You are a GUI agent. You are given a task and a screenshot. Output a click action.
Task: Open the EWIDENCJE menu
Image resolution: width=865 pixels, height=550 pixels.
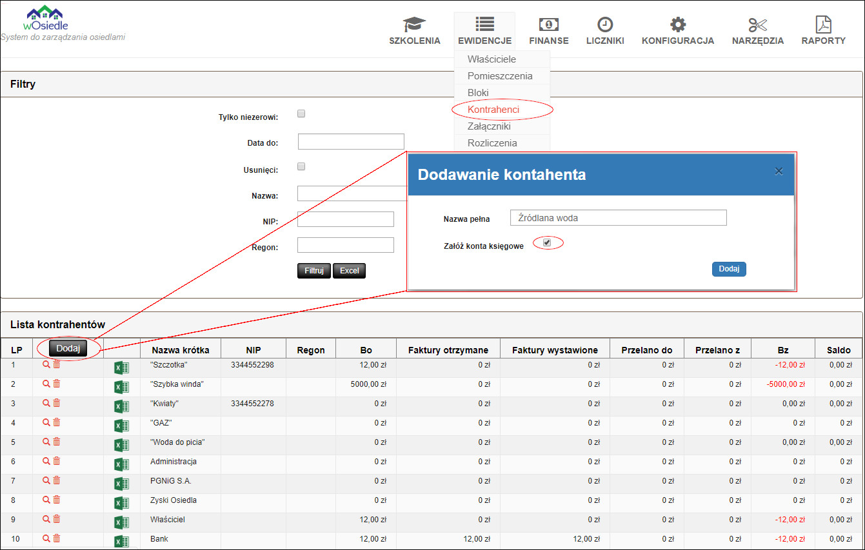point(485,31)
